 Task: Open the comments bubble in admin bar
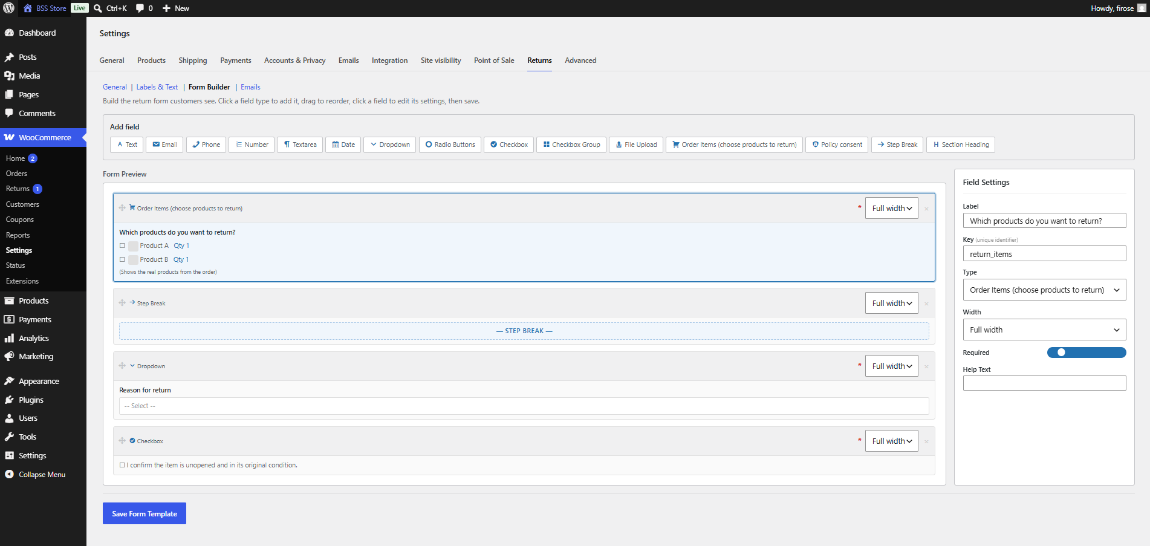tap(140, 8)
